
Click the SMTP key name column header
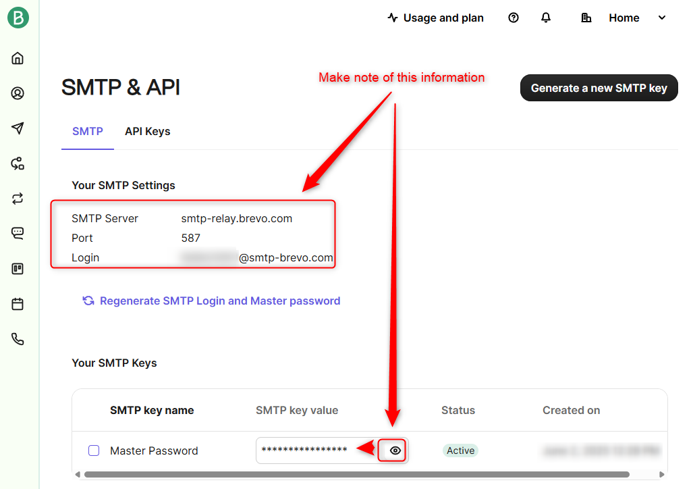point(152,410)
